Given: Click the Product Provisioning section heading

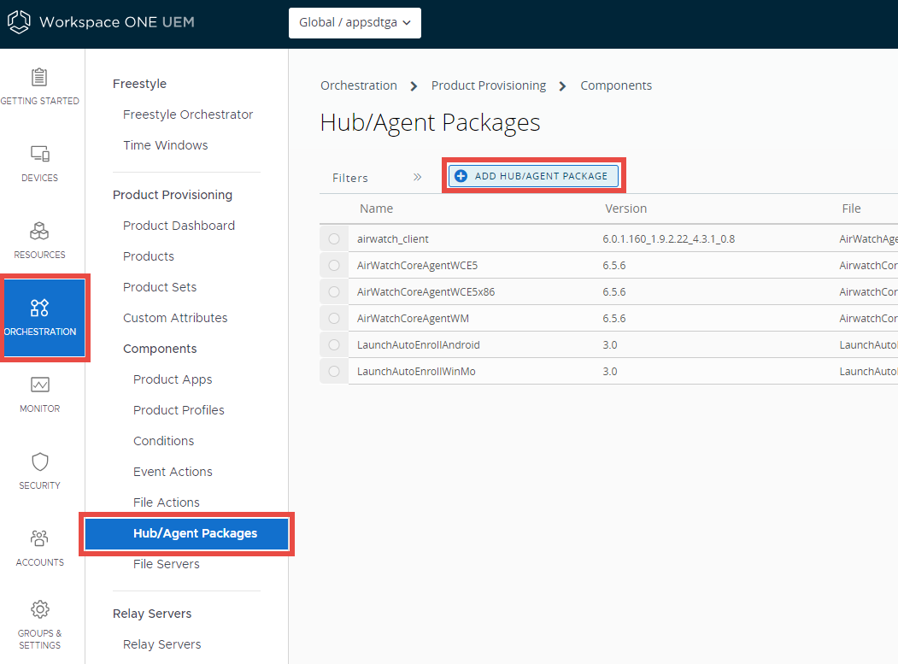Looking at the screenshot, I should click(173, 195).
